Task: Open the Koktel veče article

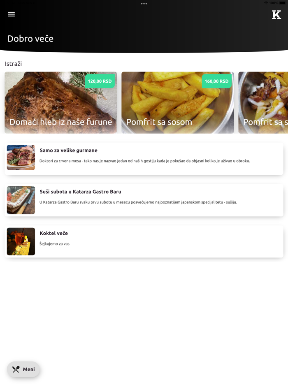Action: 144,241
